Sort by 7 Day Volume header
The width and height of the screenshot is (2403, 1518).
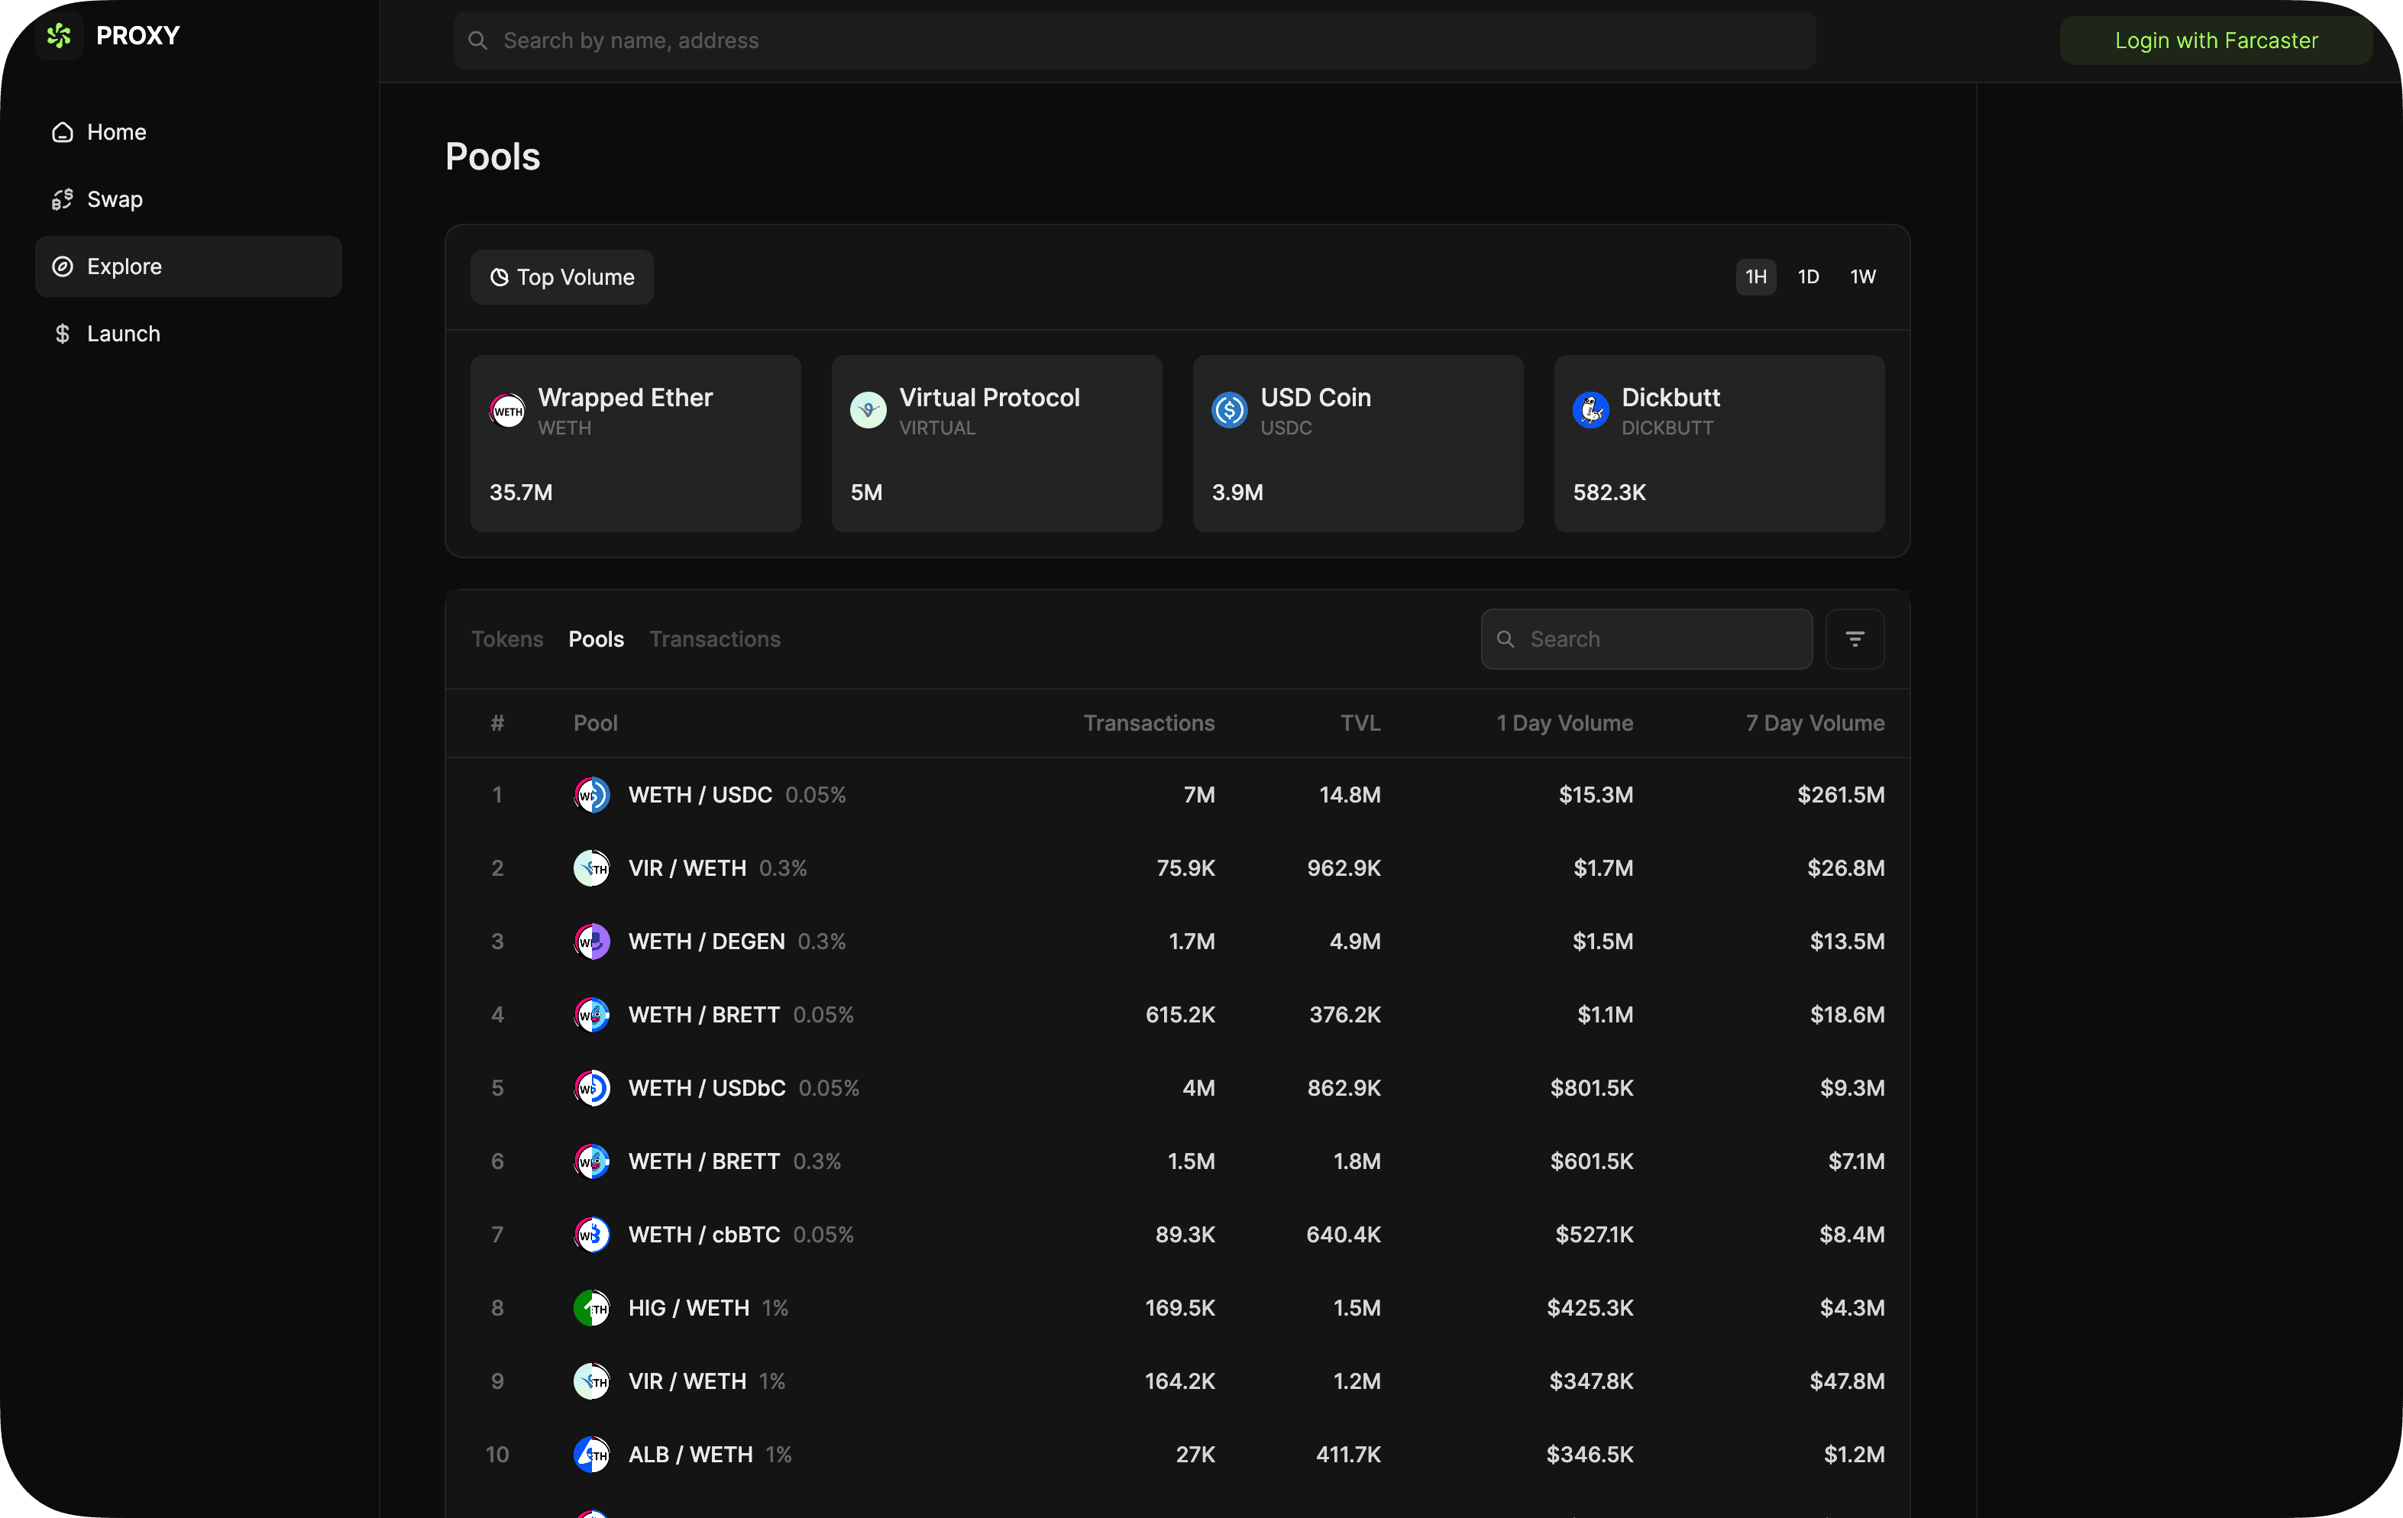click(x=1815, y=723)
